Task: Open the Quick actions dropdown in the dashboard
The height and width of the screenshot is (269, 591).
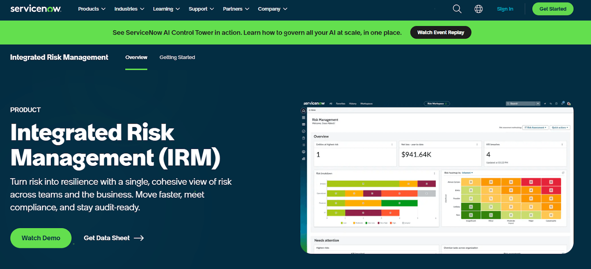Action: pos(560,128)
